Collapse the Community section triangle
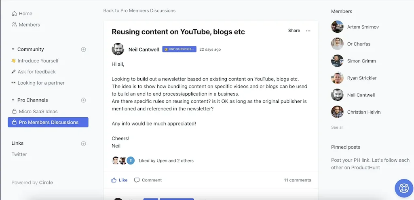The image size is (414, 200). click(x=13, y=49)
